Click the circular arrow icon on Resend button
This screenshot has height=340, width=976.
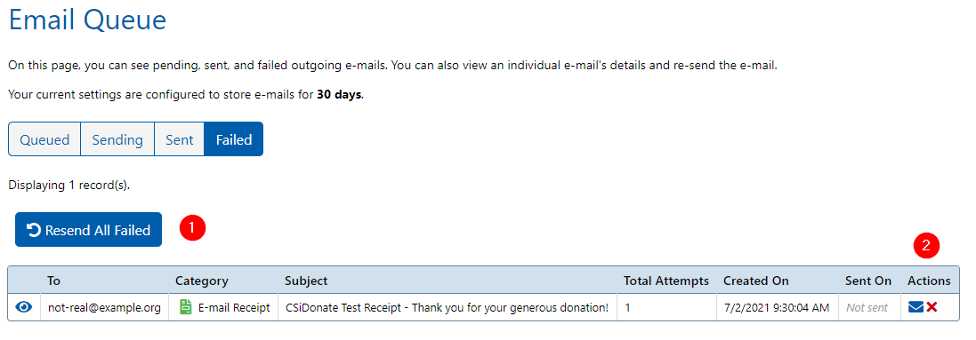coord(34,230)
